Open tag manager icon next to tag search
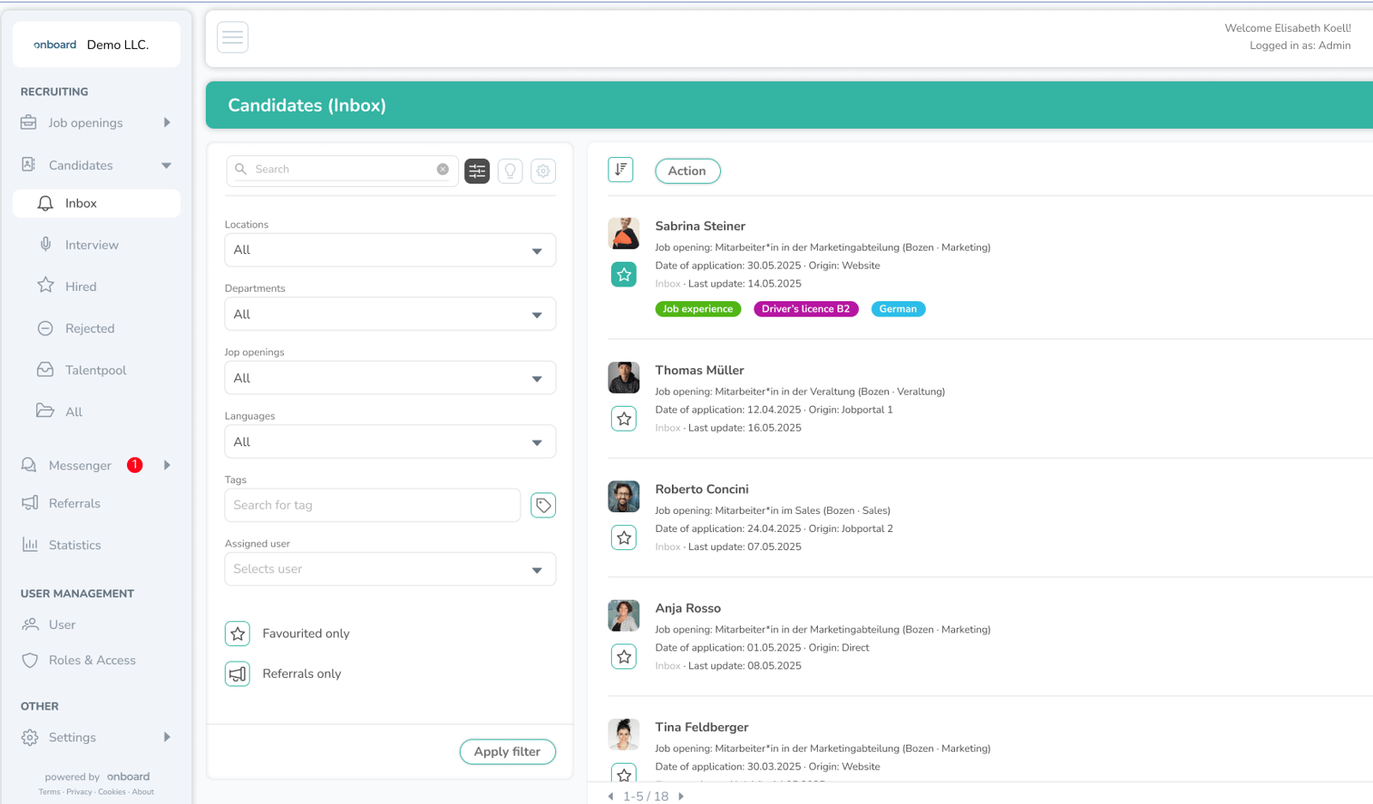The image size is (1373, 804). (543, 505)
